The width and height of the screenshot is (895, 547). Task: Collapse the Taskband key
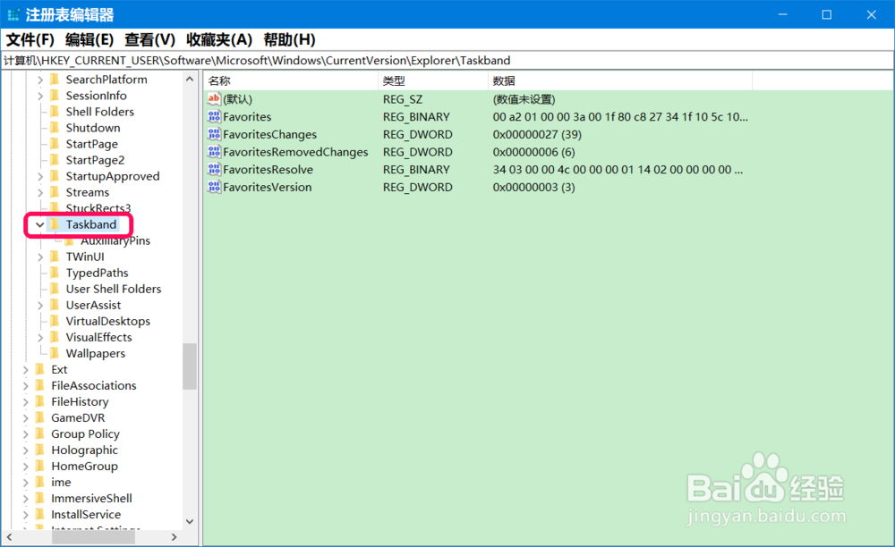coord(38,224)
